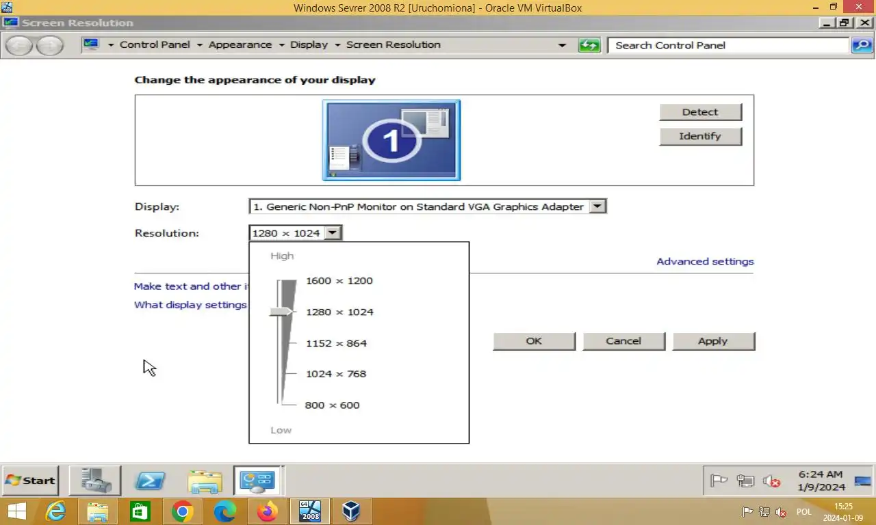876x525 pixels.
Task: Launch Firefox from the host taskbar
Action: pyautogui.click(x=268, y=511)
